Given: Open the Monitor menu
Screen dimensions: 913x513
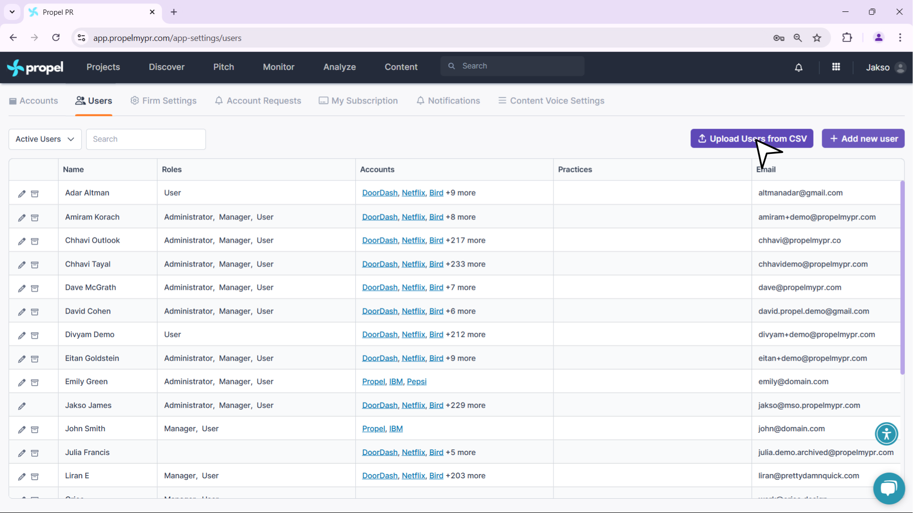Looking at the screenshot, I should [279, 67].
